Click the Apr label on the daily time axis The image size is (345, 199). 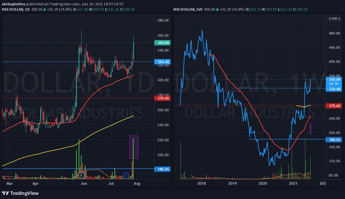point(35,183)
